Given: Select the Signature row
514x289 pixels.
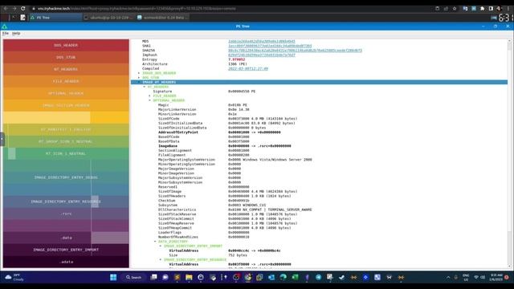Looking at the screenshot, I should pyautogui.click(x=320, y=92).
